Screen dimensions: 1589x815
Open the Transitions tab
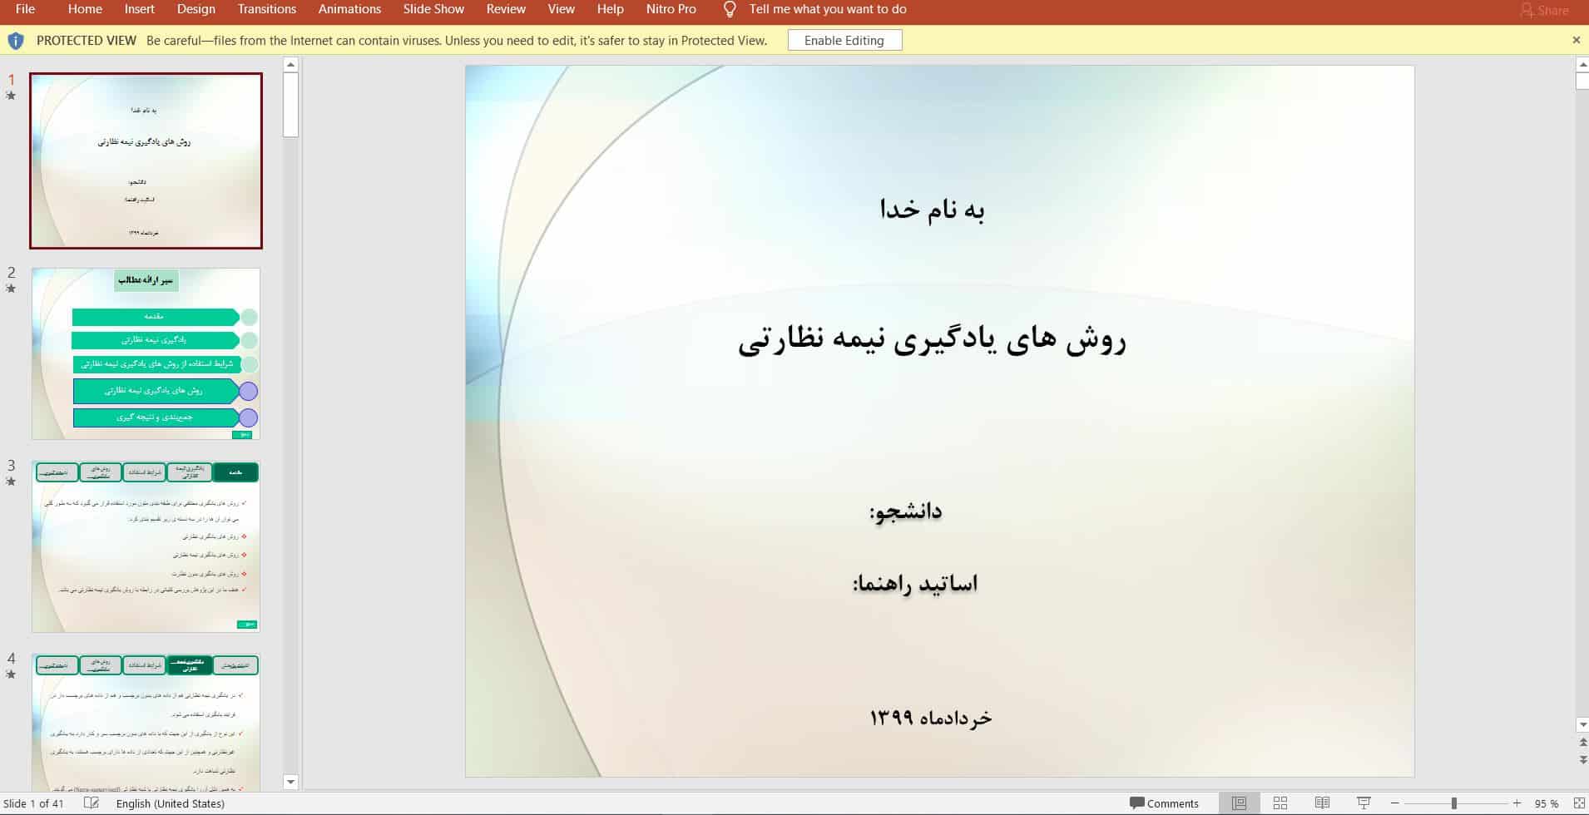pos(266,9)
